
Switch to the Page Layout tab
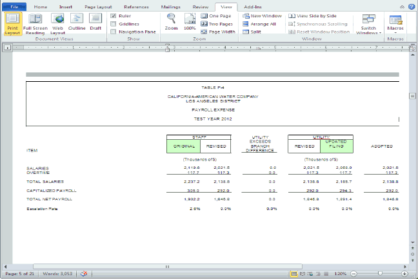[x=99, y=6]
